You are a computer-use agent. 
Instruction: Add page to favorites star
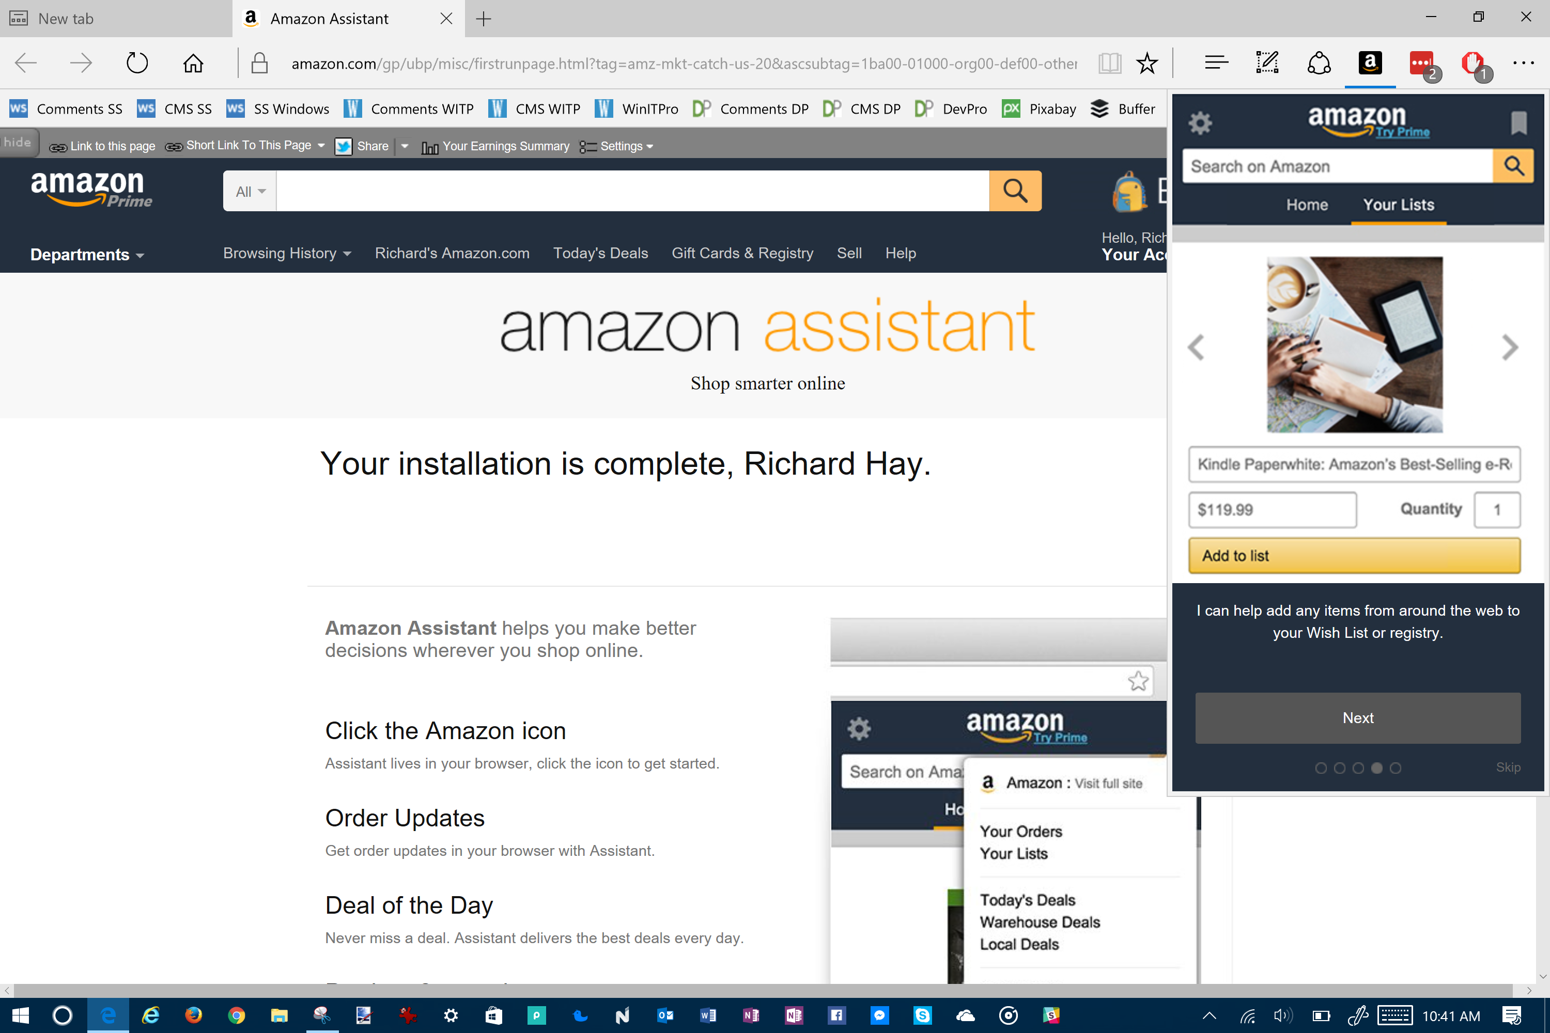[1148, 63]
